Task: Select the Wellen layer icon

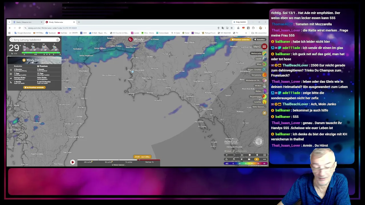Action: pos(264,91)
